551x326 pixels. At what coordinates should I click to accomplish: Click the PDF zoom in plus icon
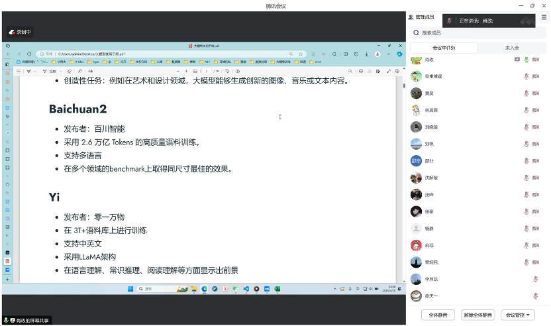[186, 71]
